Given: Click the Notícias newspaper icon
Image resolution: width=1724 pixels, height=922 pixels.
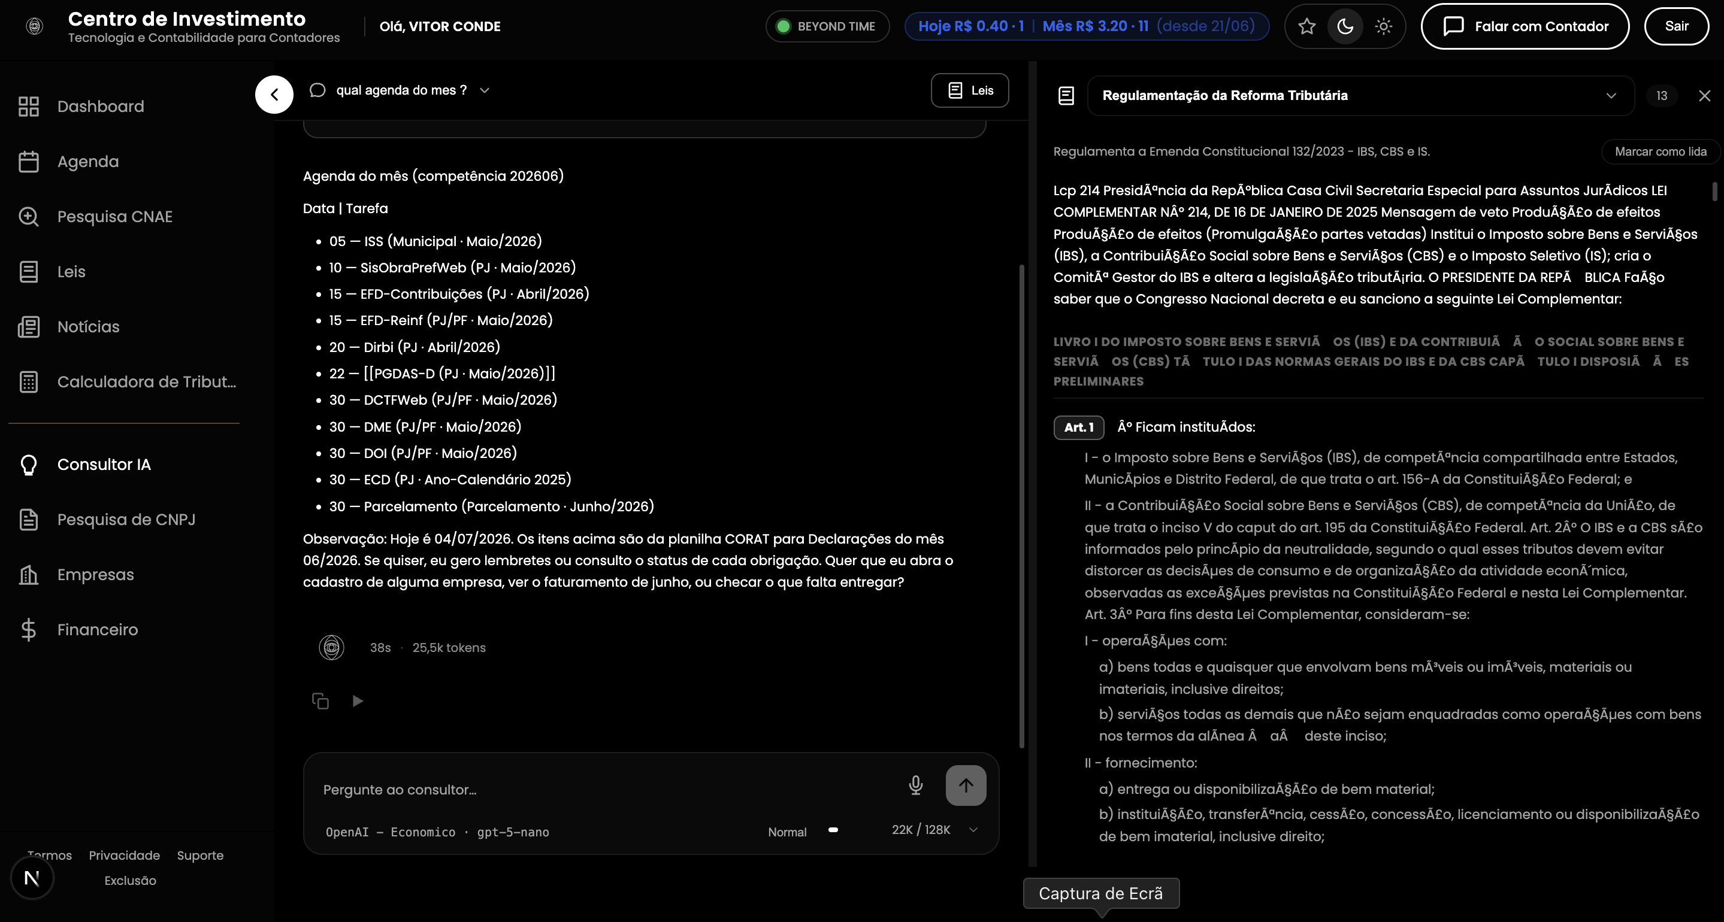Looking at the screenshot, I should point(29,326).
